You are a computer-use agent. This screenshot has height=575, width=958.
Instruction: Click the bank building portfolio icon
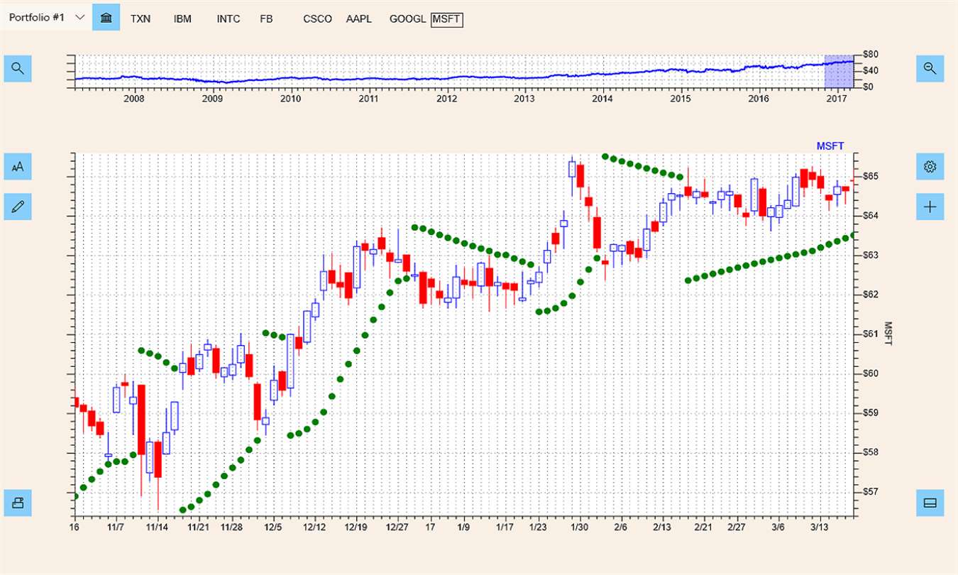pos(106,17)
